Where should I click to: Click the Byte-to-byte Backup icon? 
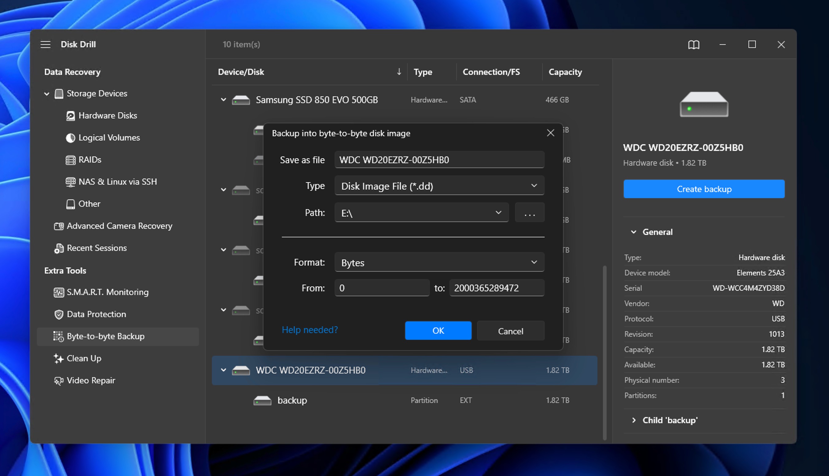click(59, 336)
